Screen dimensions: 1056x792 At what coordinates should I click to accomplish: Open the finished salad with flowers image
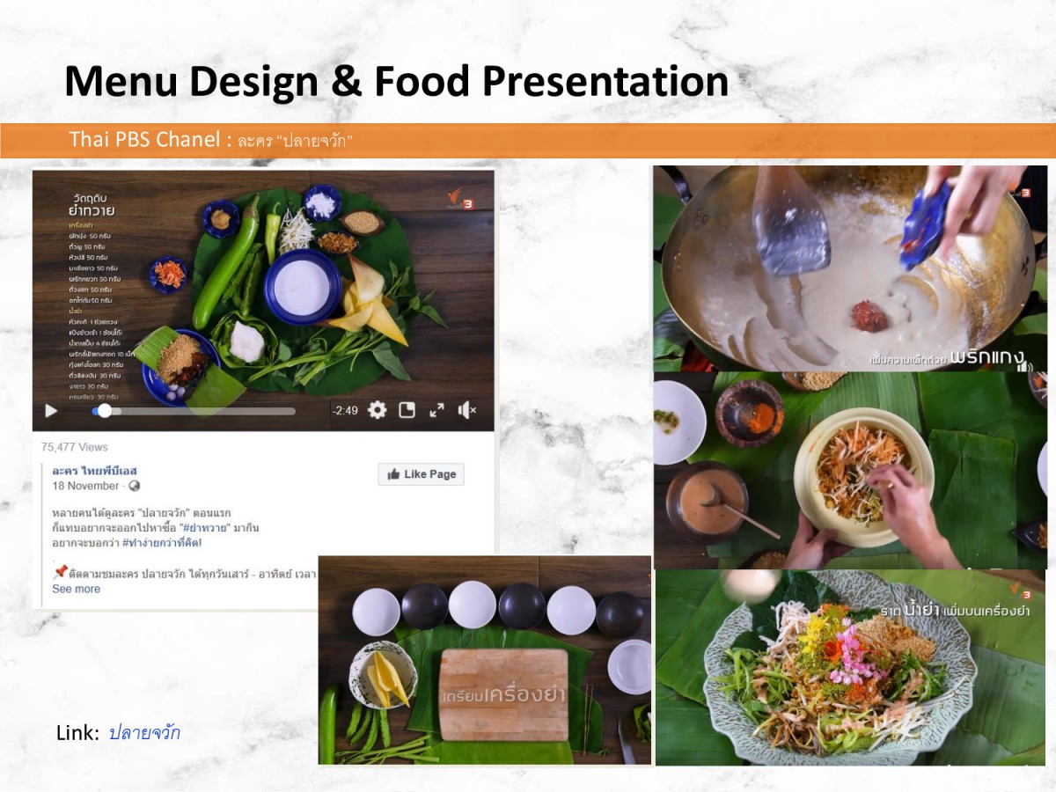(x=851, y=667)
